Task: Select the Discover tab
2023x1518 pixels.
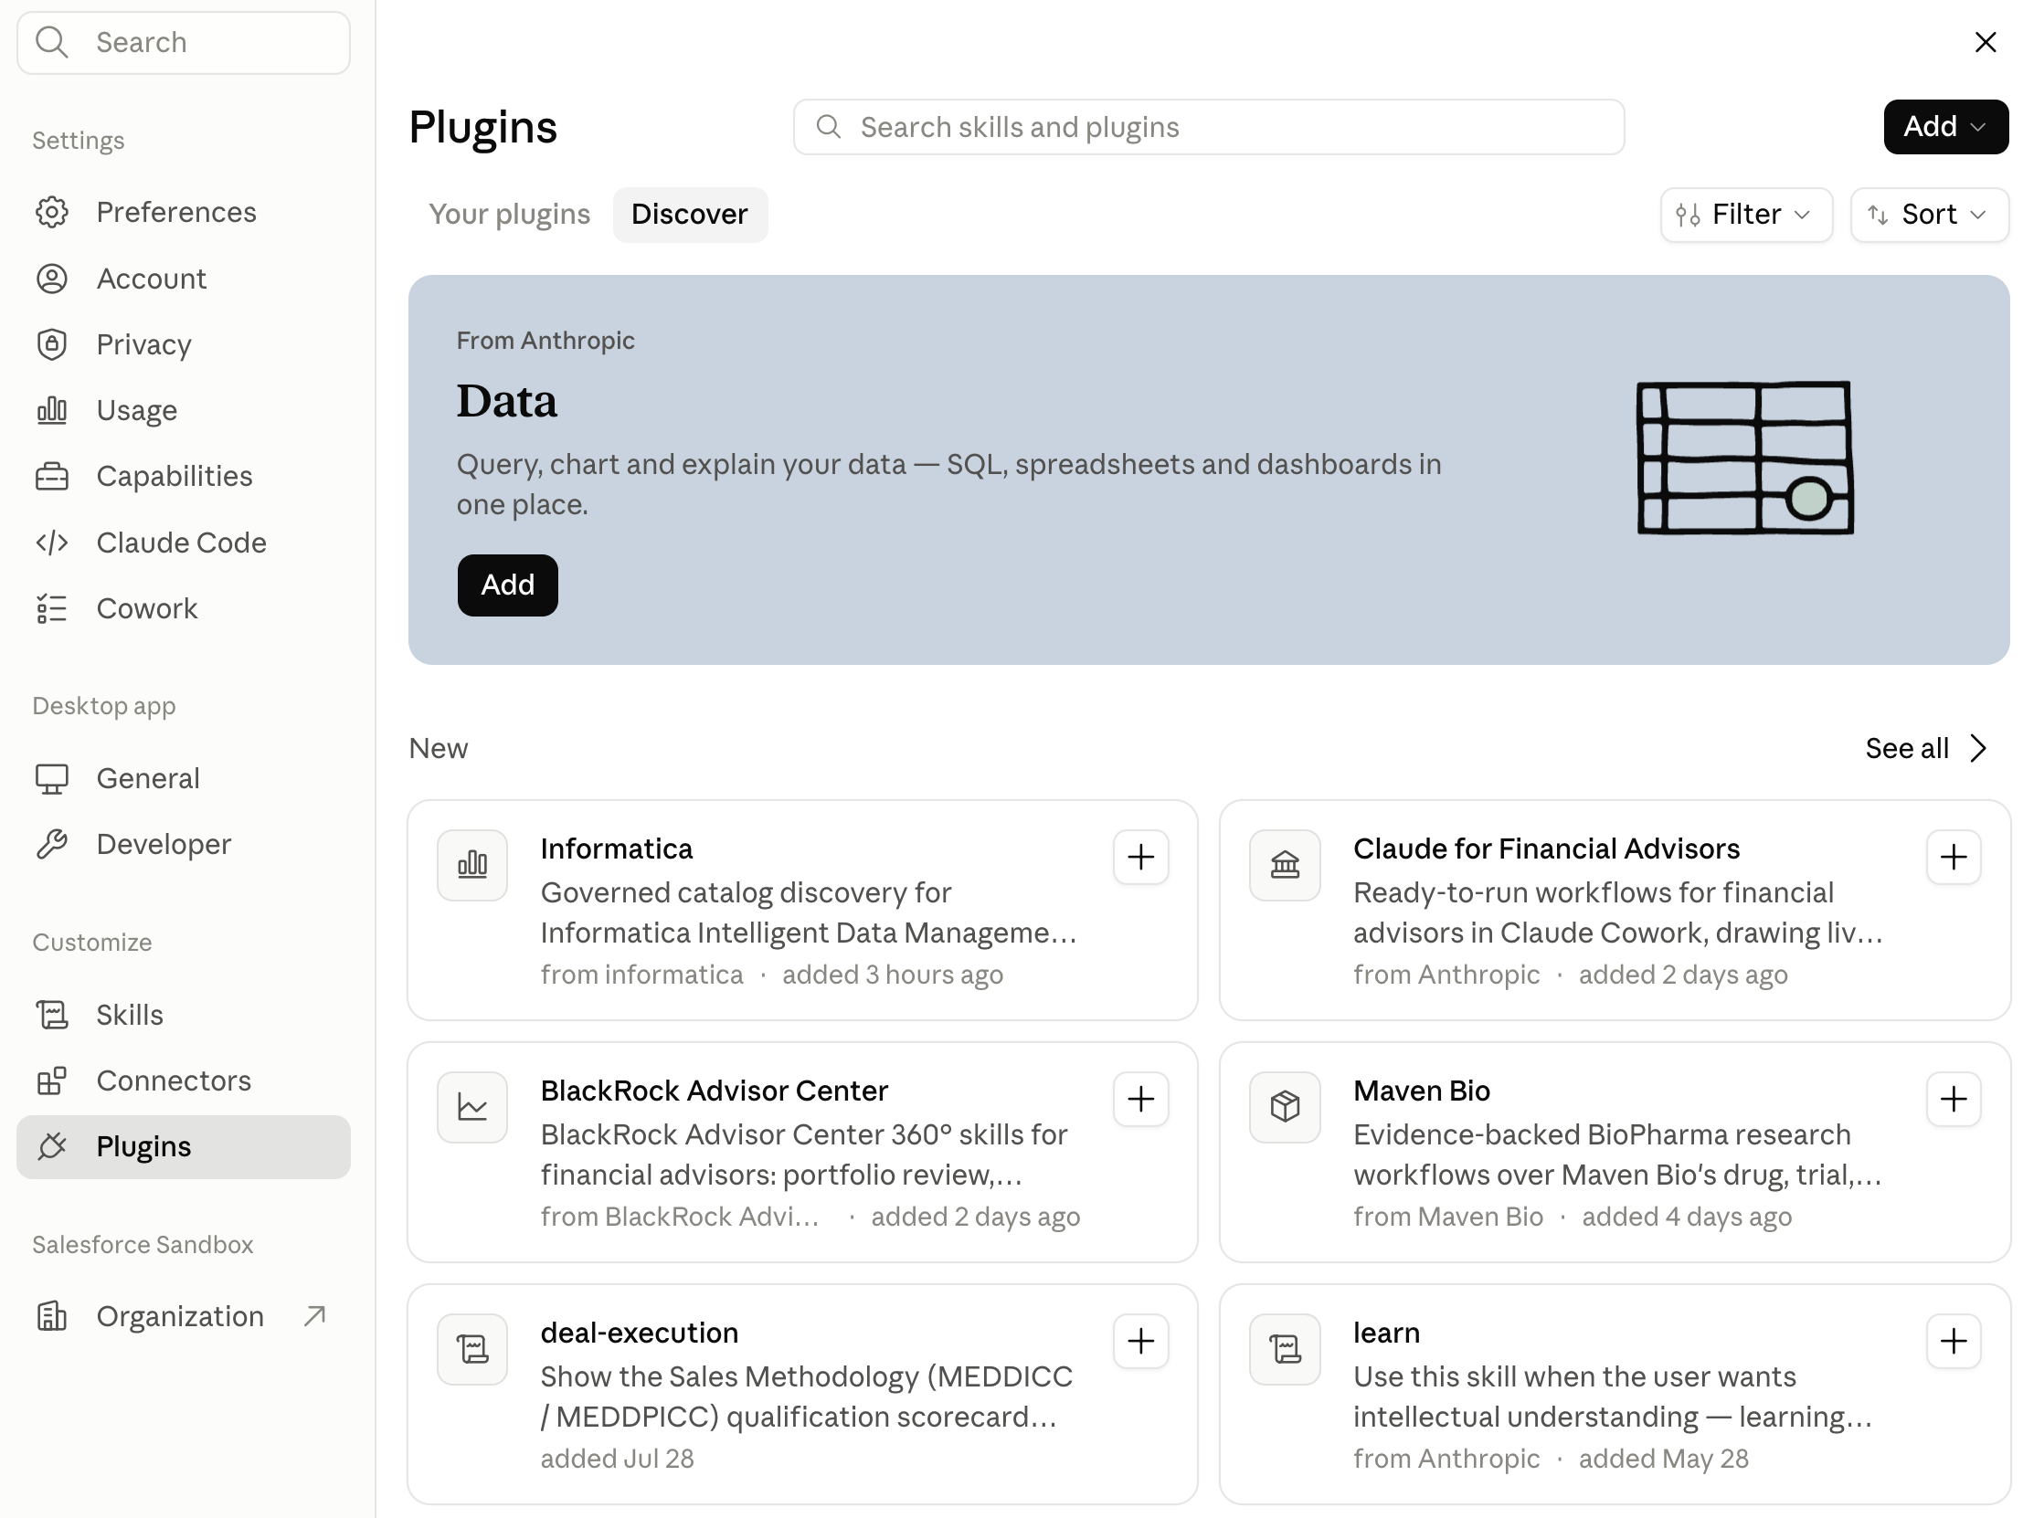Action: [690, 214]
